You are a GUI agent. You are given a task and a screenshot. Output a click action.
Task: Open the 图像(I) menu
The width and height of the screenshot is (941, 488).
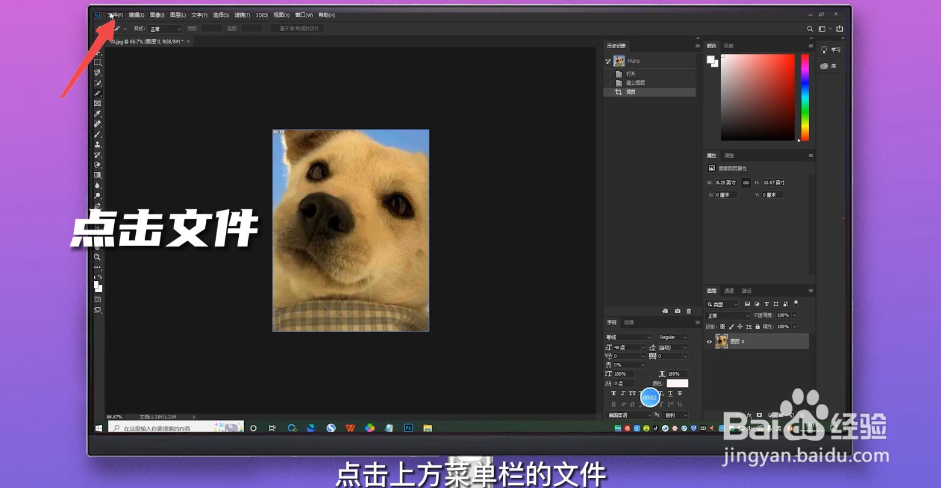coord(157,15)
